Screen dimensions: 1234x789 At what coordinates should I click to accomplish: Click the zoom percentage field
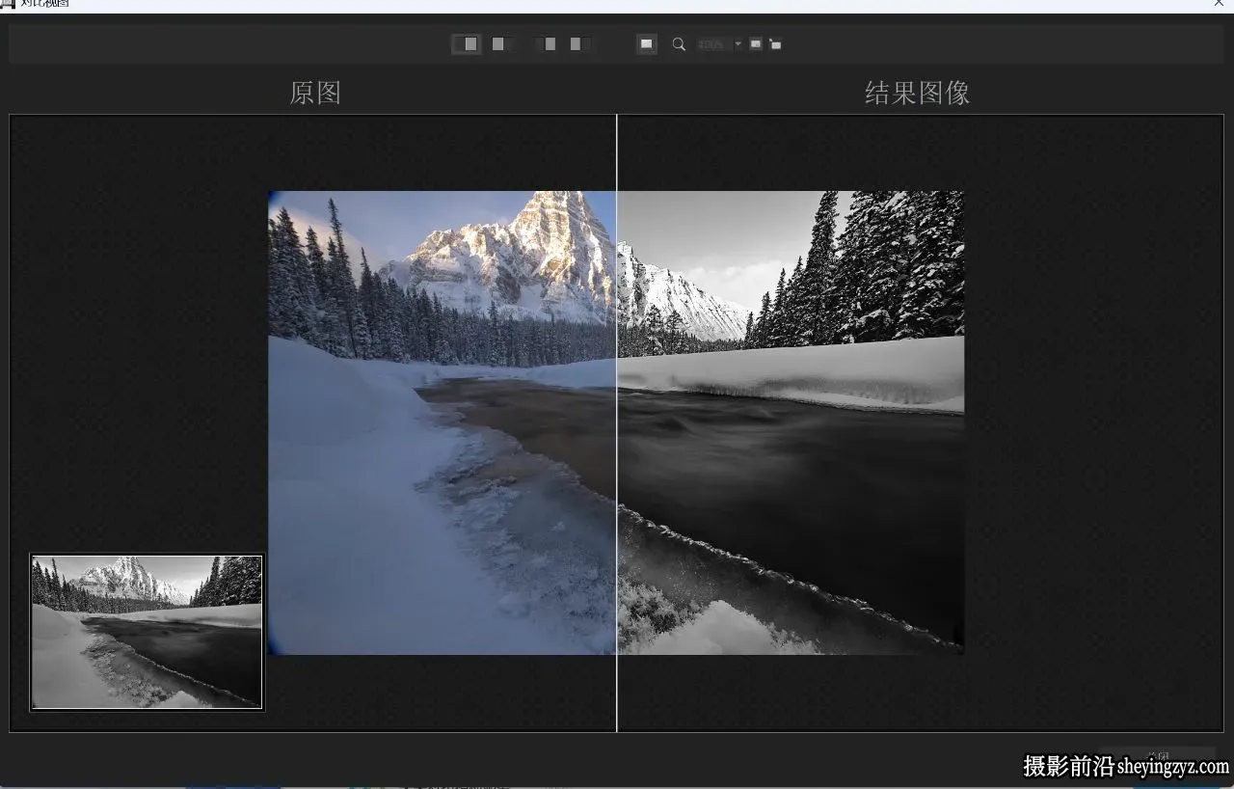(x=714, y=44)
